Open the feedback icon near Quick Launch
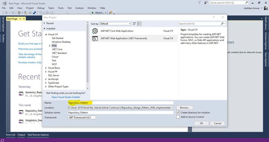 coord(206,3)
